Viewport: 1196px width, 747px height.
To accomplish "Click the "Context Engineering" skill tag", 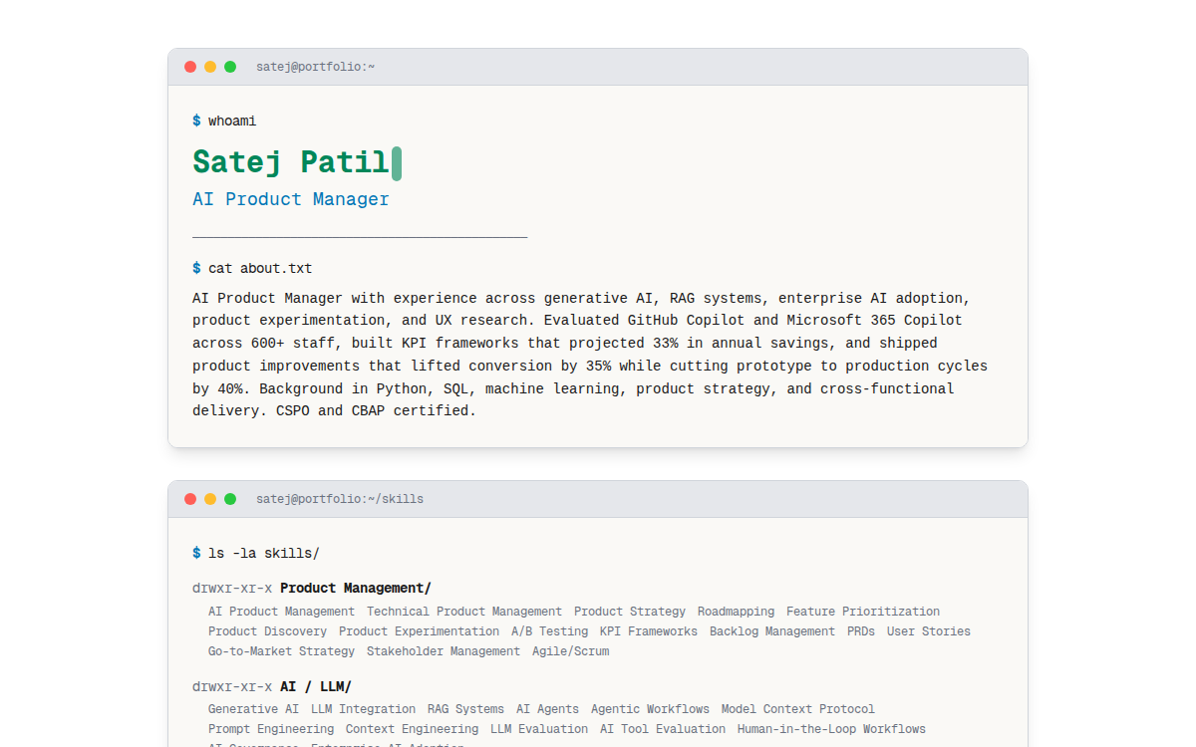I will 412,729.
